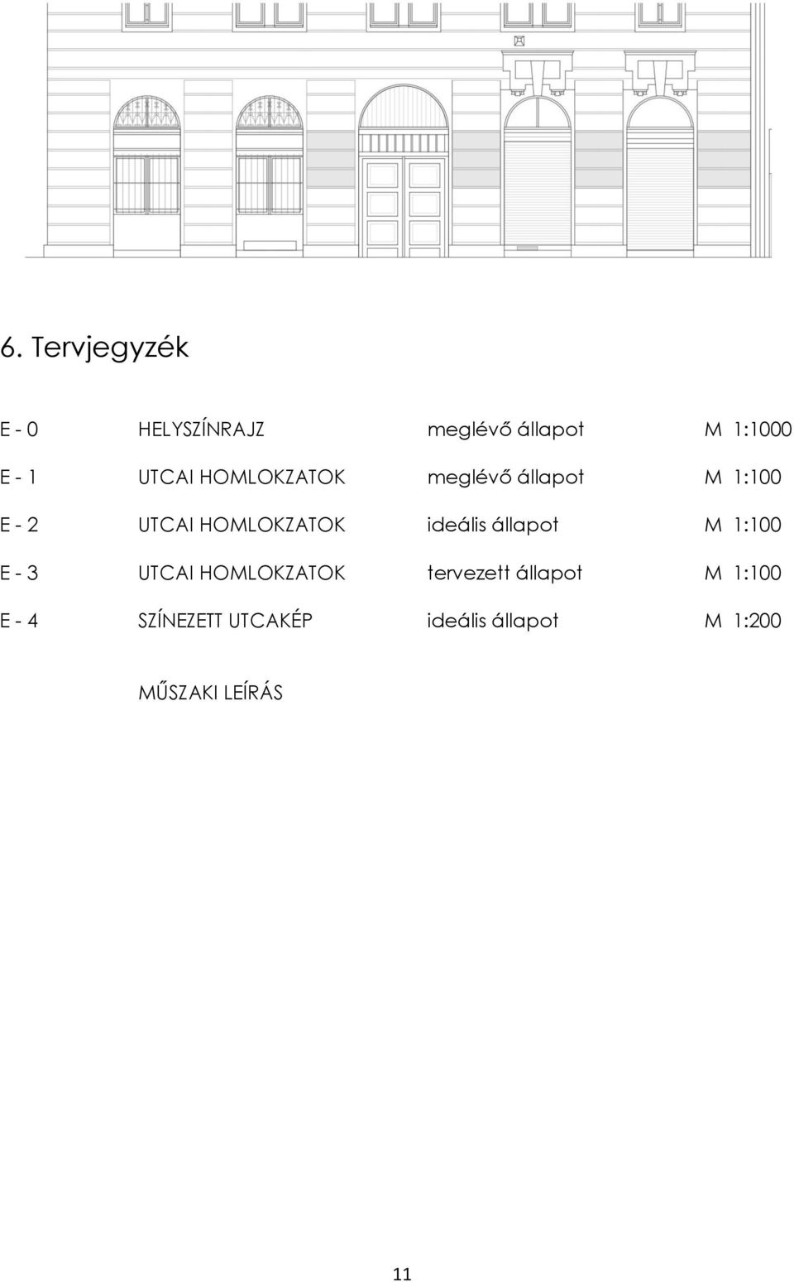Viewport: 794px width, 1282px height.
Task: Click "UTCAI HOMLOKZATOK" in the E - 3 row
Action: pos(242,573)
